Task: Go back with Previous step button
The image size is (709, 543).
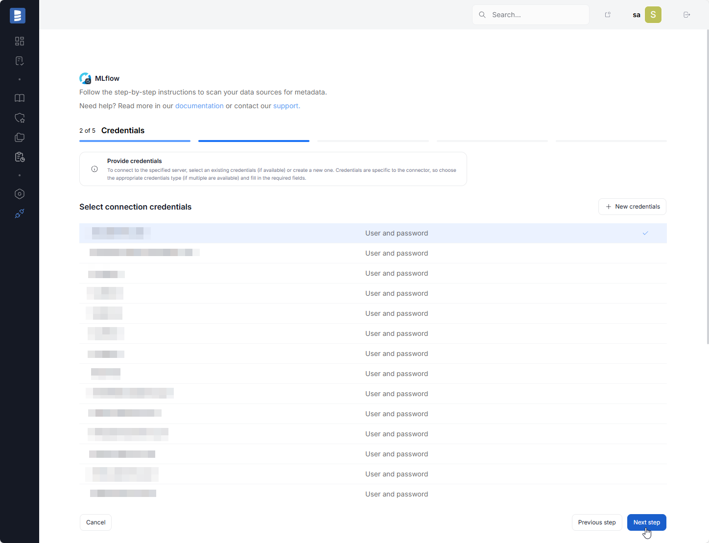Action: pos(596,522)
